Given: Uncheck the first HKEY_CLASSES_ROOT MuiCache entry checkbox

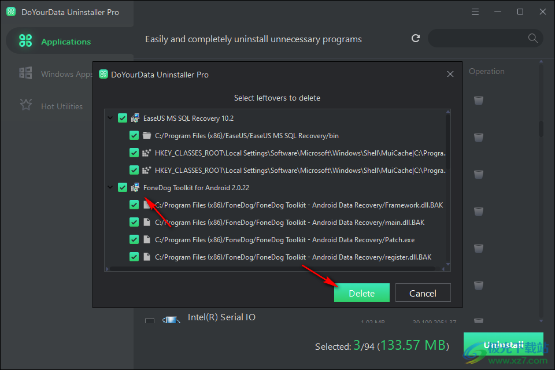Looking at the screenshot, I should 134,153.
